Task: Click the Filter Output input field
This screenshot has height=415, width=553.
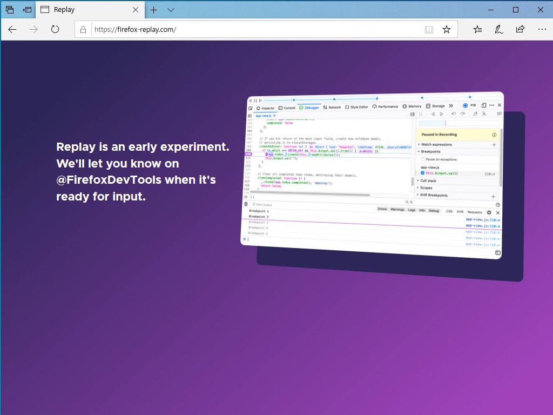Action: 275,204
